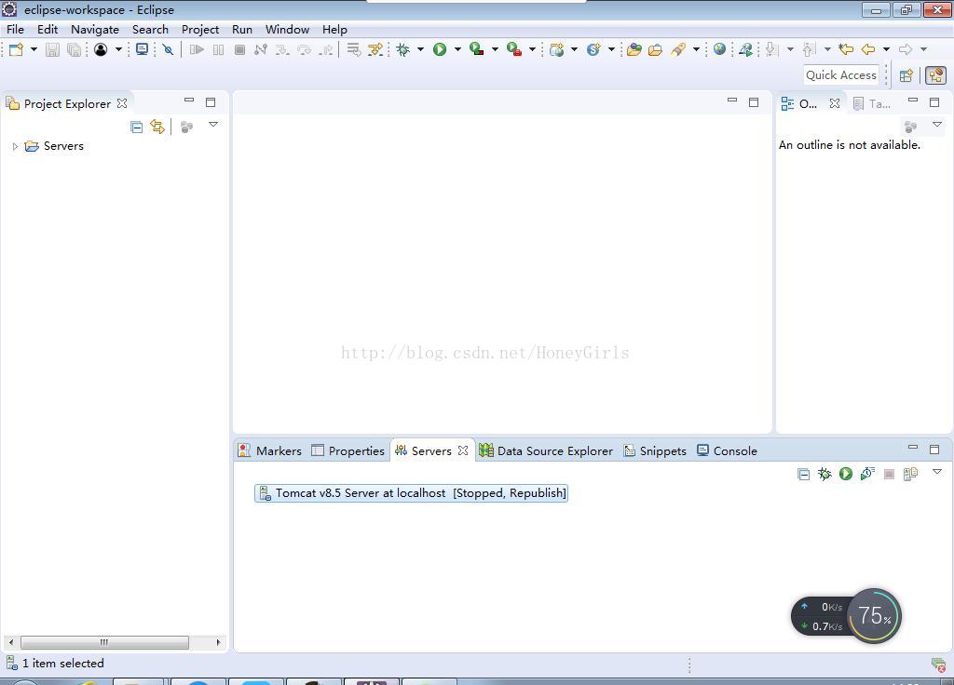
Task: Toggle Link with Editor in Project Explorer
Action: coord(157,127)
